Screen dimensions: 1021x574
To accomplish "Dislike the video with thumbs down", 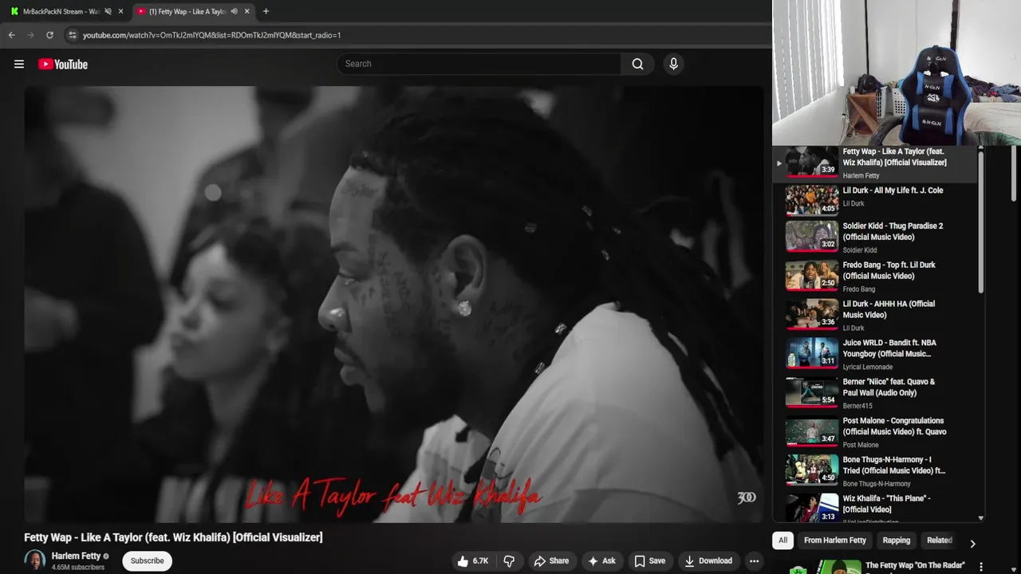I will (x=509, y=561).
